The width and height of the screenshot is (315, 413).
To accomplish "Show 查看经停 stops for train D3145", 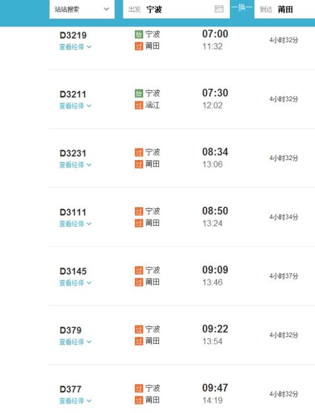I will [75, 283].
